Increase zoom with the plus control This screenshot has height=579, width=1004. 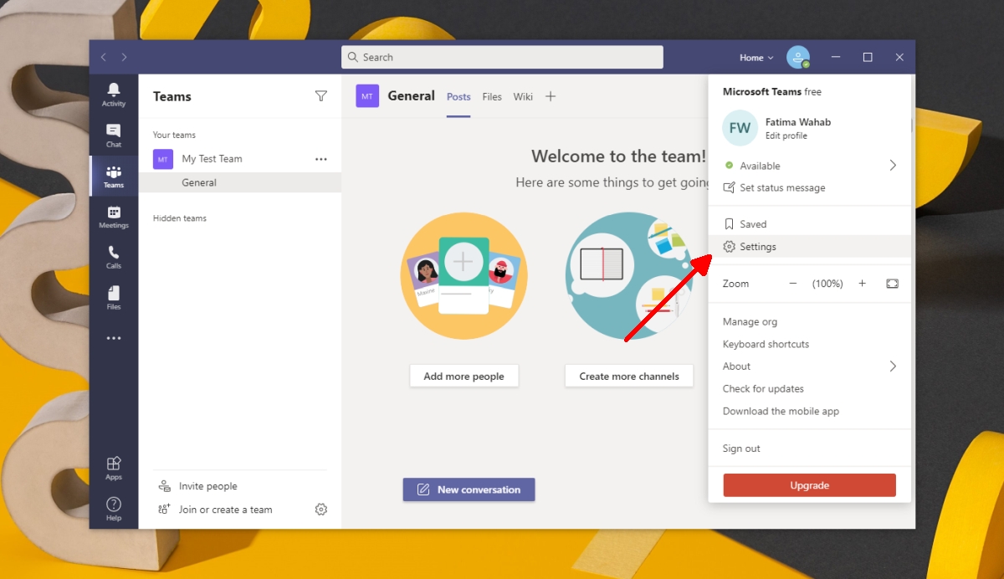click(x=863, y=283)
